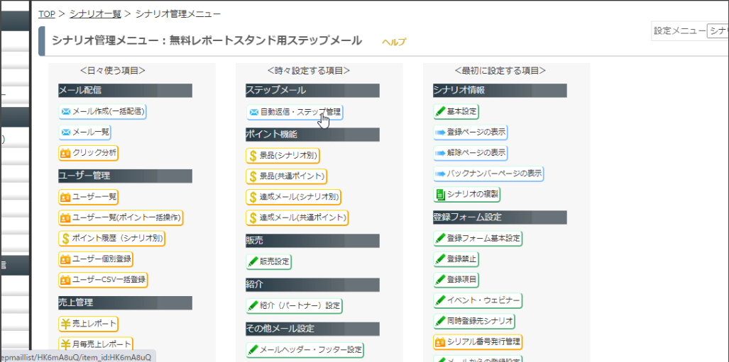Open the 設定メニュー dropdown
The height and width of the screenshot is (362, 729).
point(718,31)
